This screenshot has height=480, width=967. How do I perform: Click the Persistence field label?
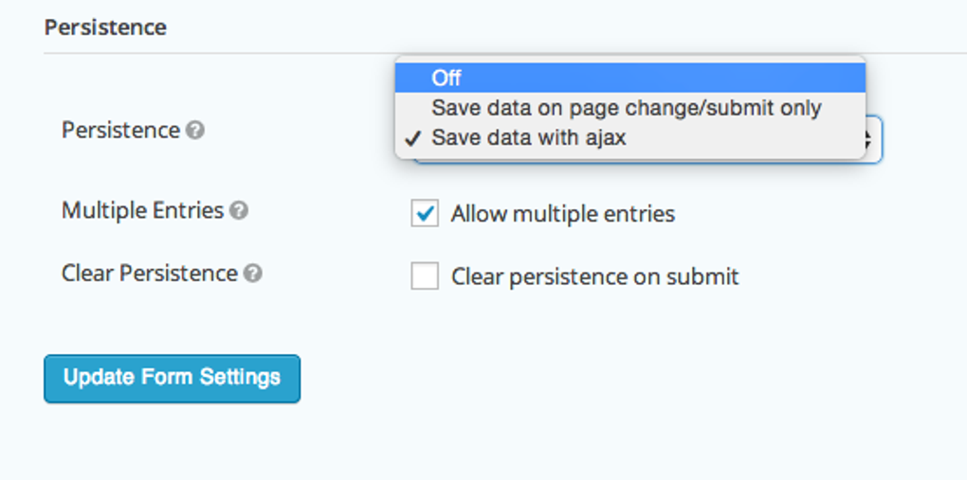point(120,130)
